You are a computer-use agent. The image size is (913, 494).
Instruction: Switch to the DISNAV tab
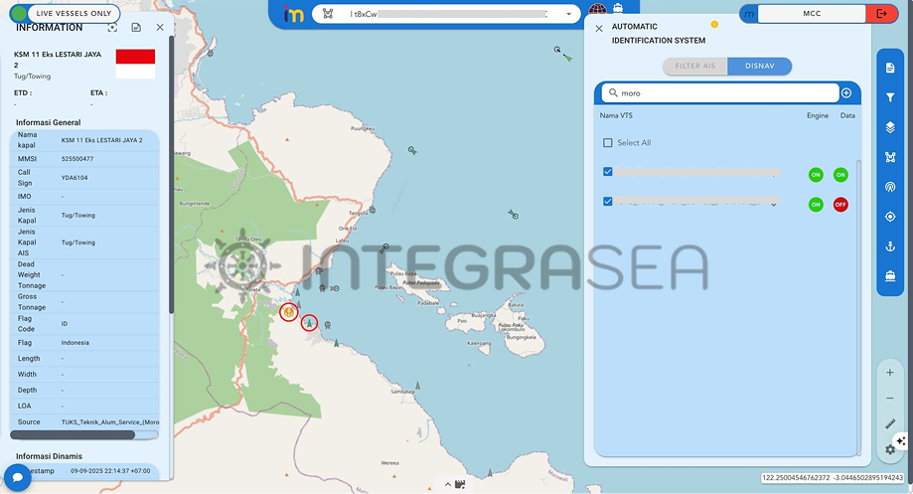tap(759, 66)
